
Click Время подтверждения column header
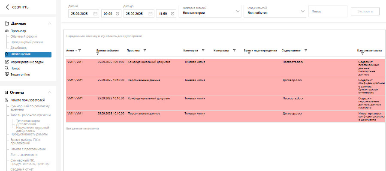(x=260, y=51)
